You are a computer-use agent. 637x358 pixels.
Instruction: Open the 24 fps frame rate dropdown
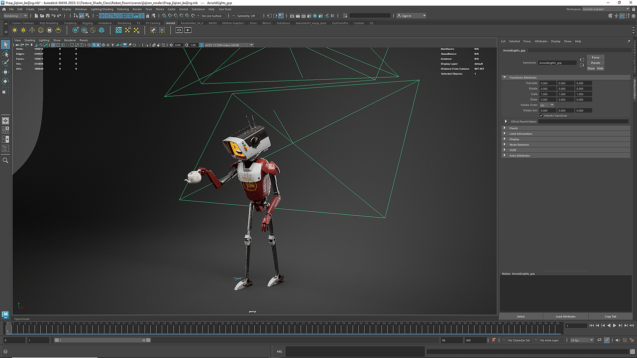582,340
